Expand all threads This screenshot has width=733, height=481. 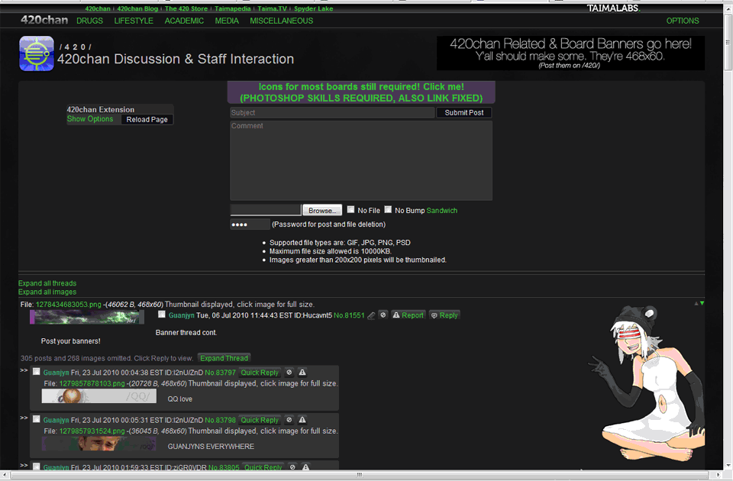(47, 283)
